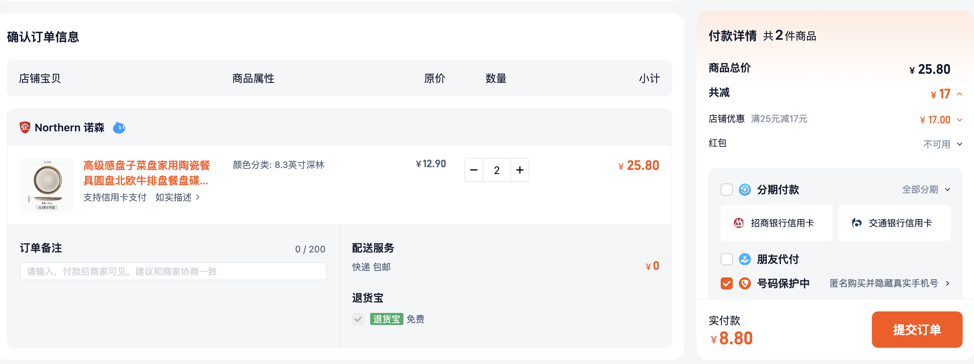The width and height of the screenshot is (974, 364).
Task: Check the 朋友代付 friend-pay checkbox
Action: click(x=726, y=259)
